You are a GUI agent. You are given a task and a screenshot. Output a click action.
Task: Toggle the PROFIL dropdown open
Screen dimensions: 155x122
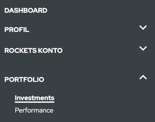[143, 27]
